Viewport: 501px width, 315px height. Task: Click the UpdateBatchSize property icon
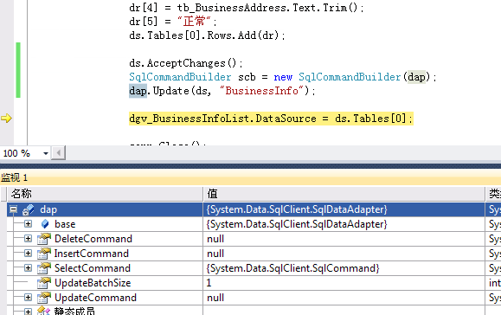[44, 283]
